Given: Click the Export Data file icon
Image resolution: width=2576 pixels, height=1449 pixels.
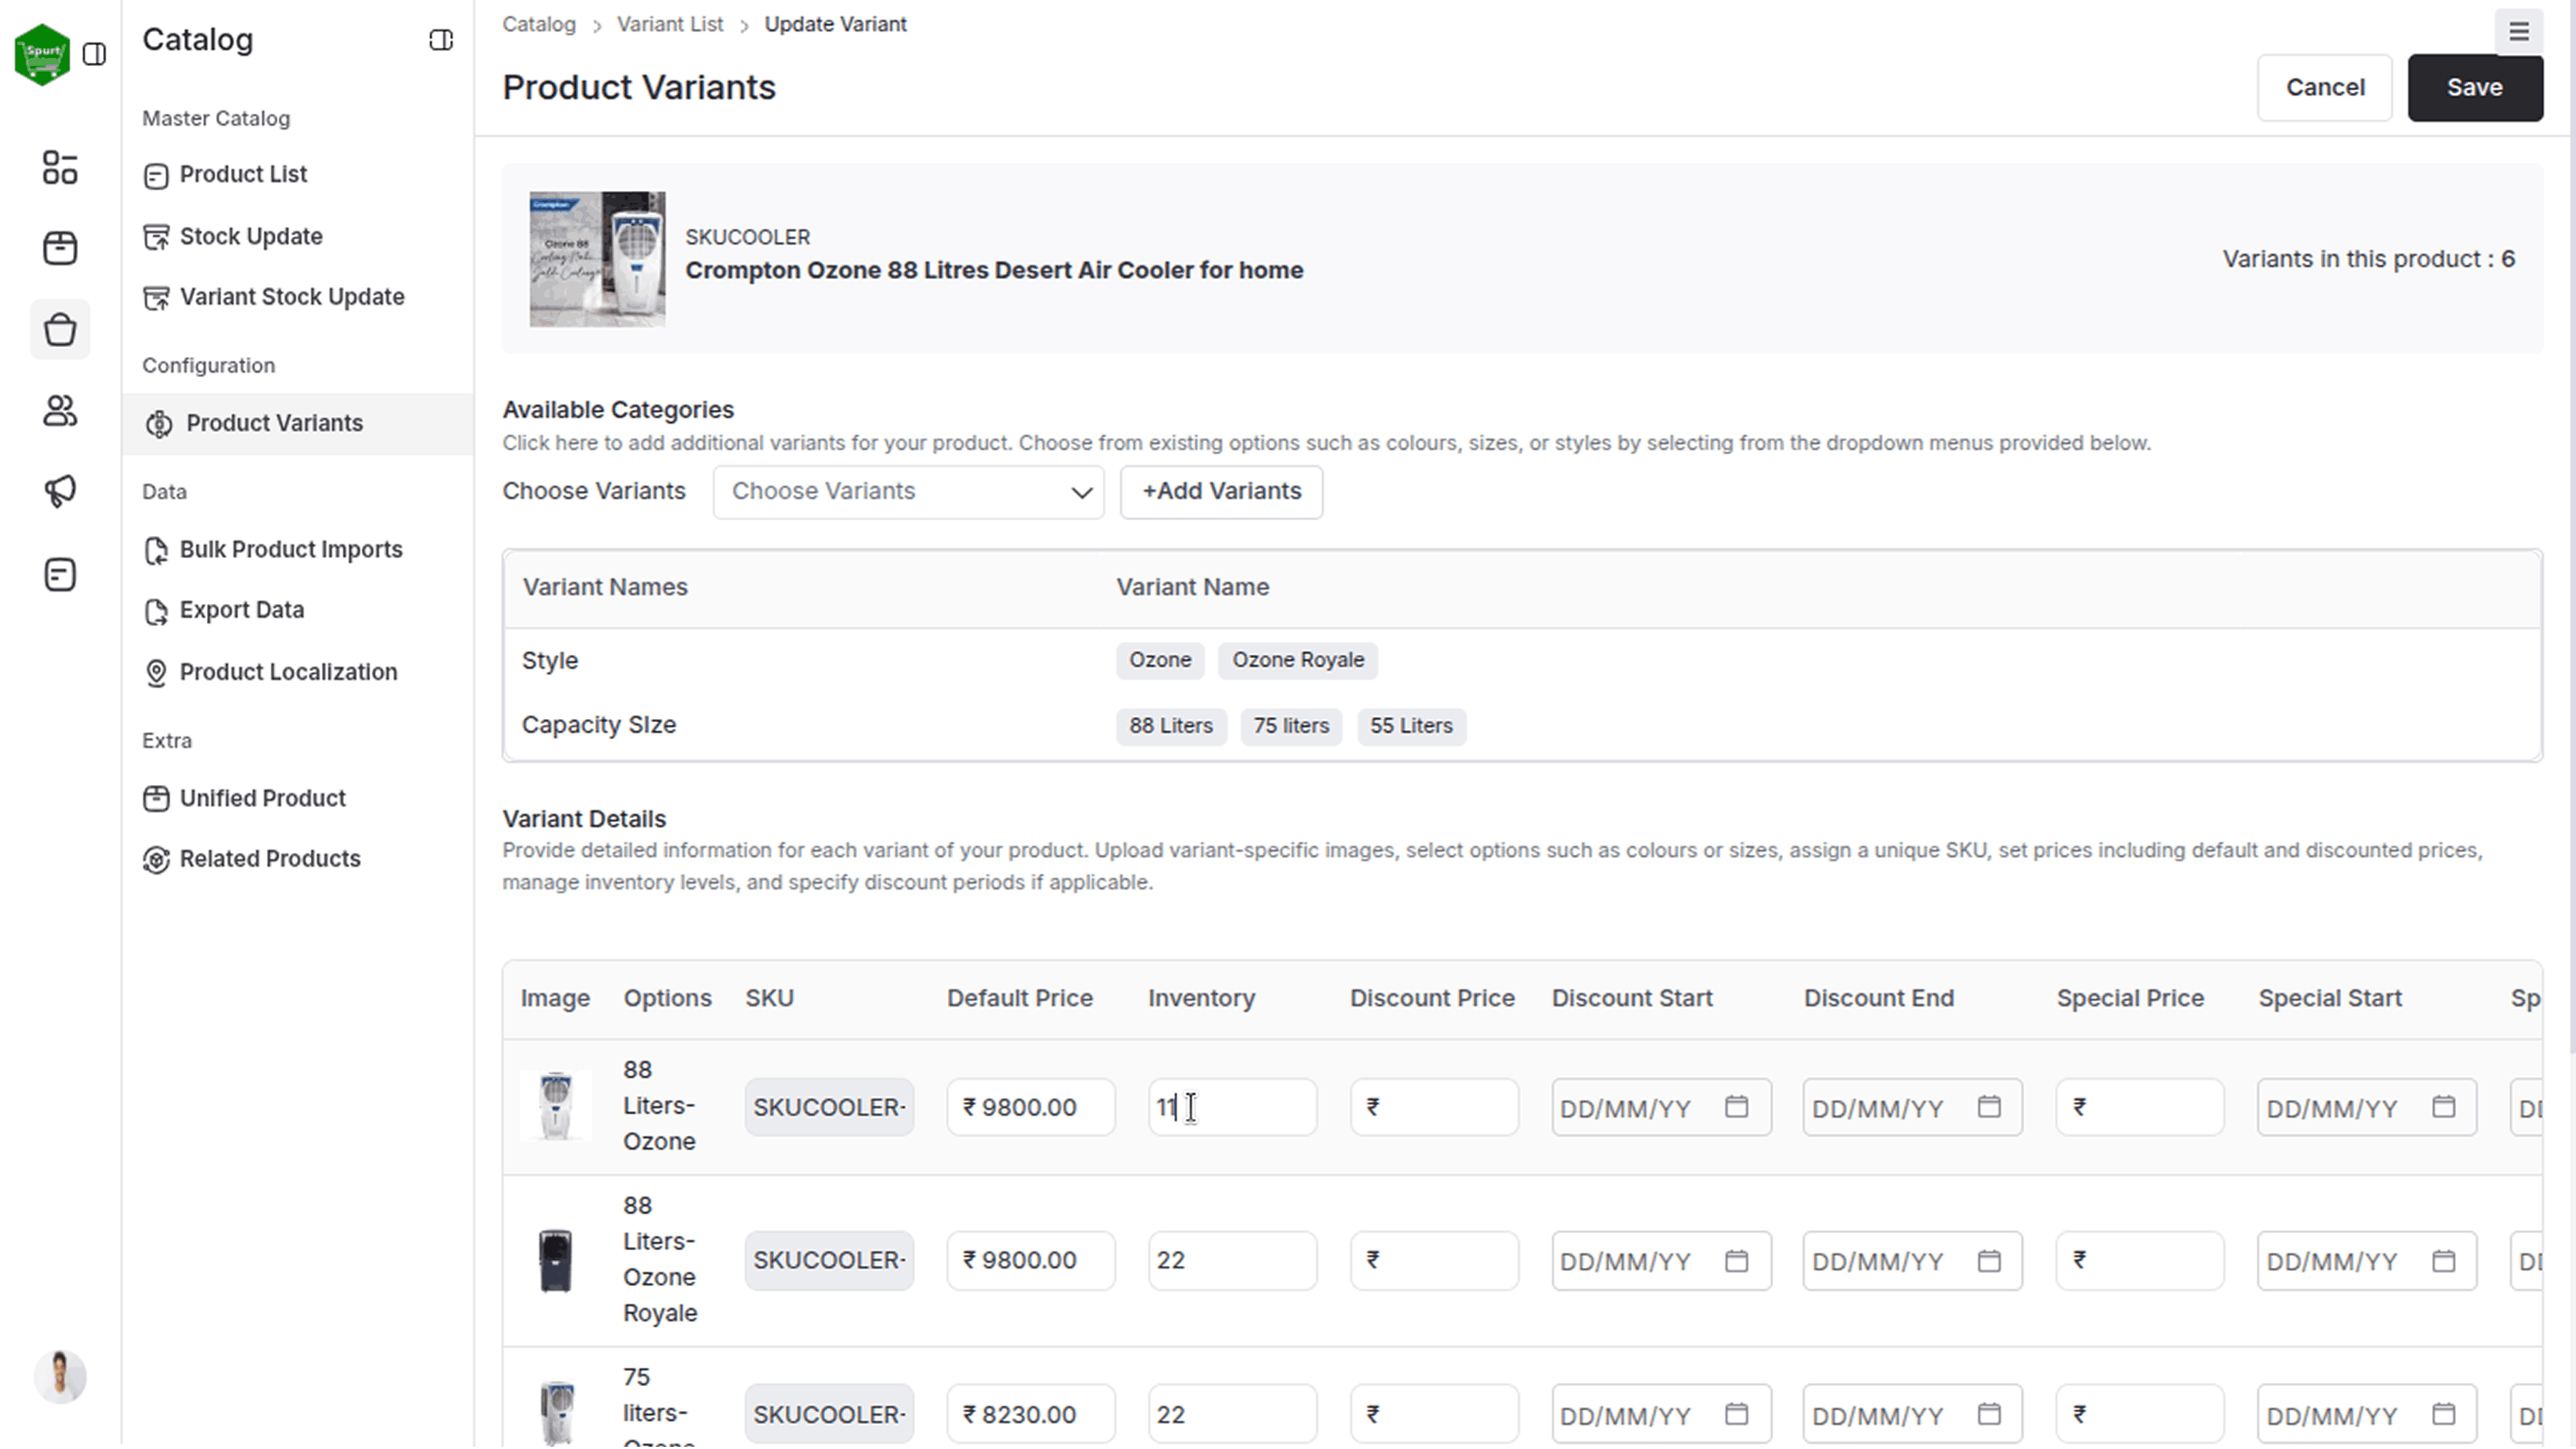Looking at the screenshot, I should click(x=156, y=611).
